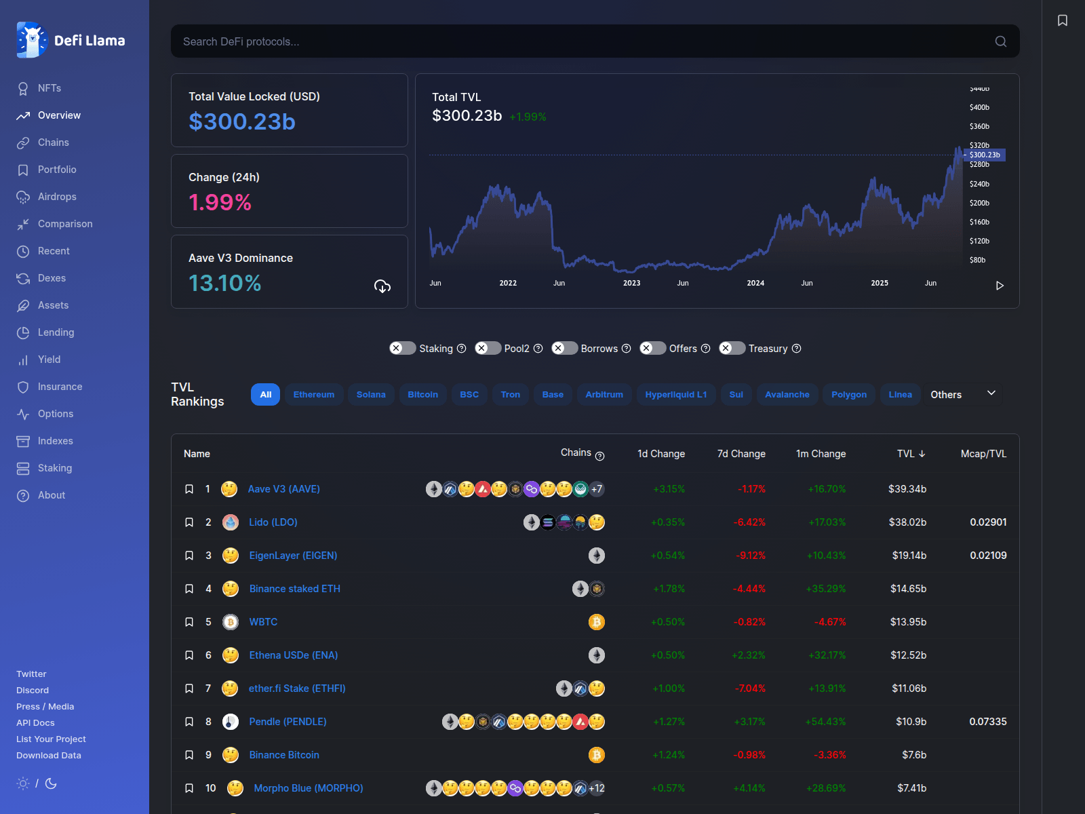
Task: Click the Chains column help icon
Action: pos(599,457)
